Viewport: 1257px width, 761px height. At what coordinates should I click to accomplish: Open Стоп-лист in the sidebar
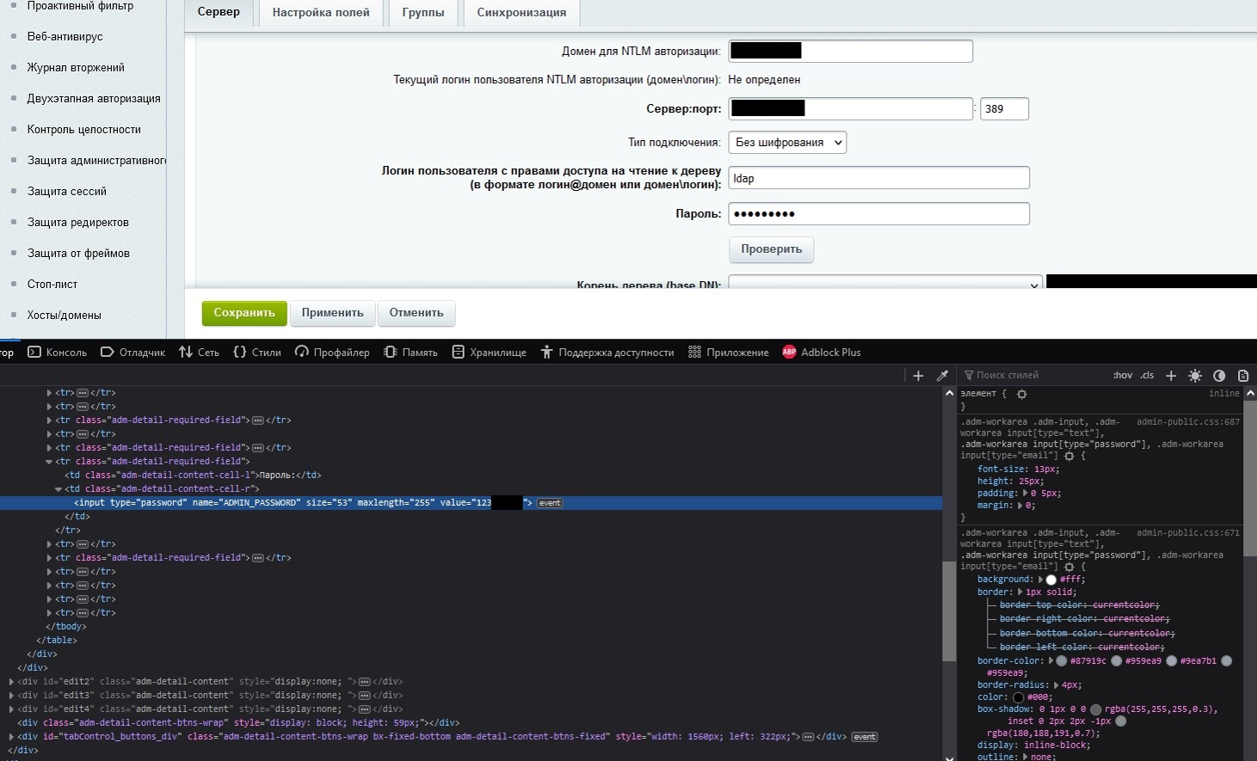(x=52, y=285)
